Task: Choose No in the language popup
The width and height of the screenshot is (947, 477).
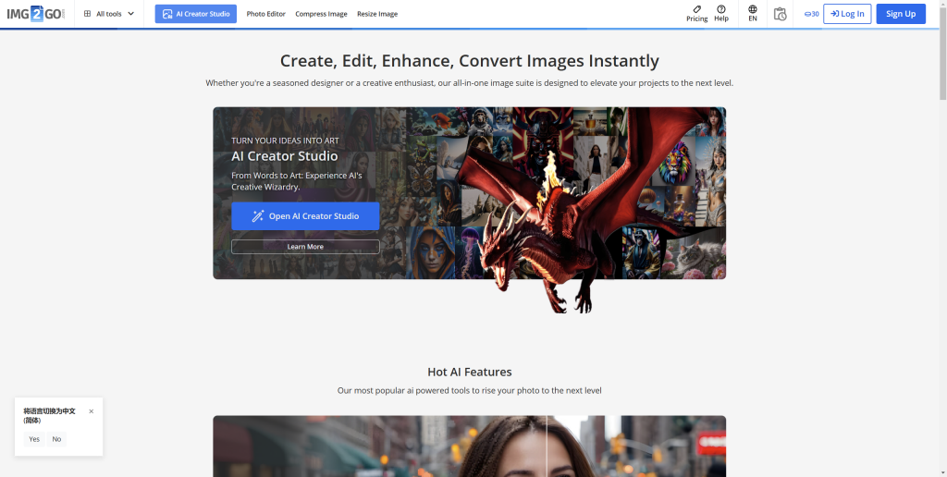Action: click(x=56, y=439)
